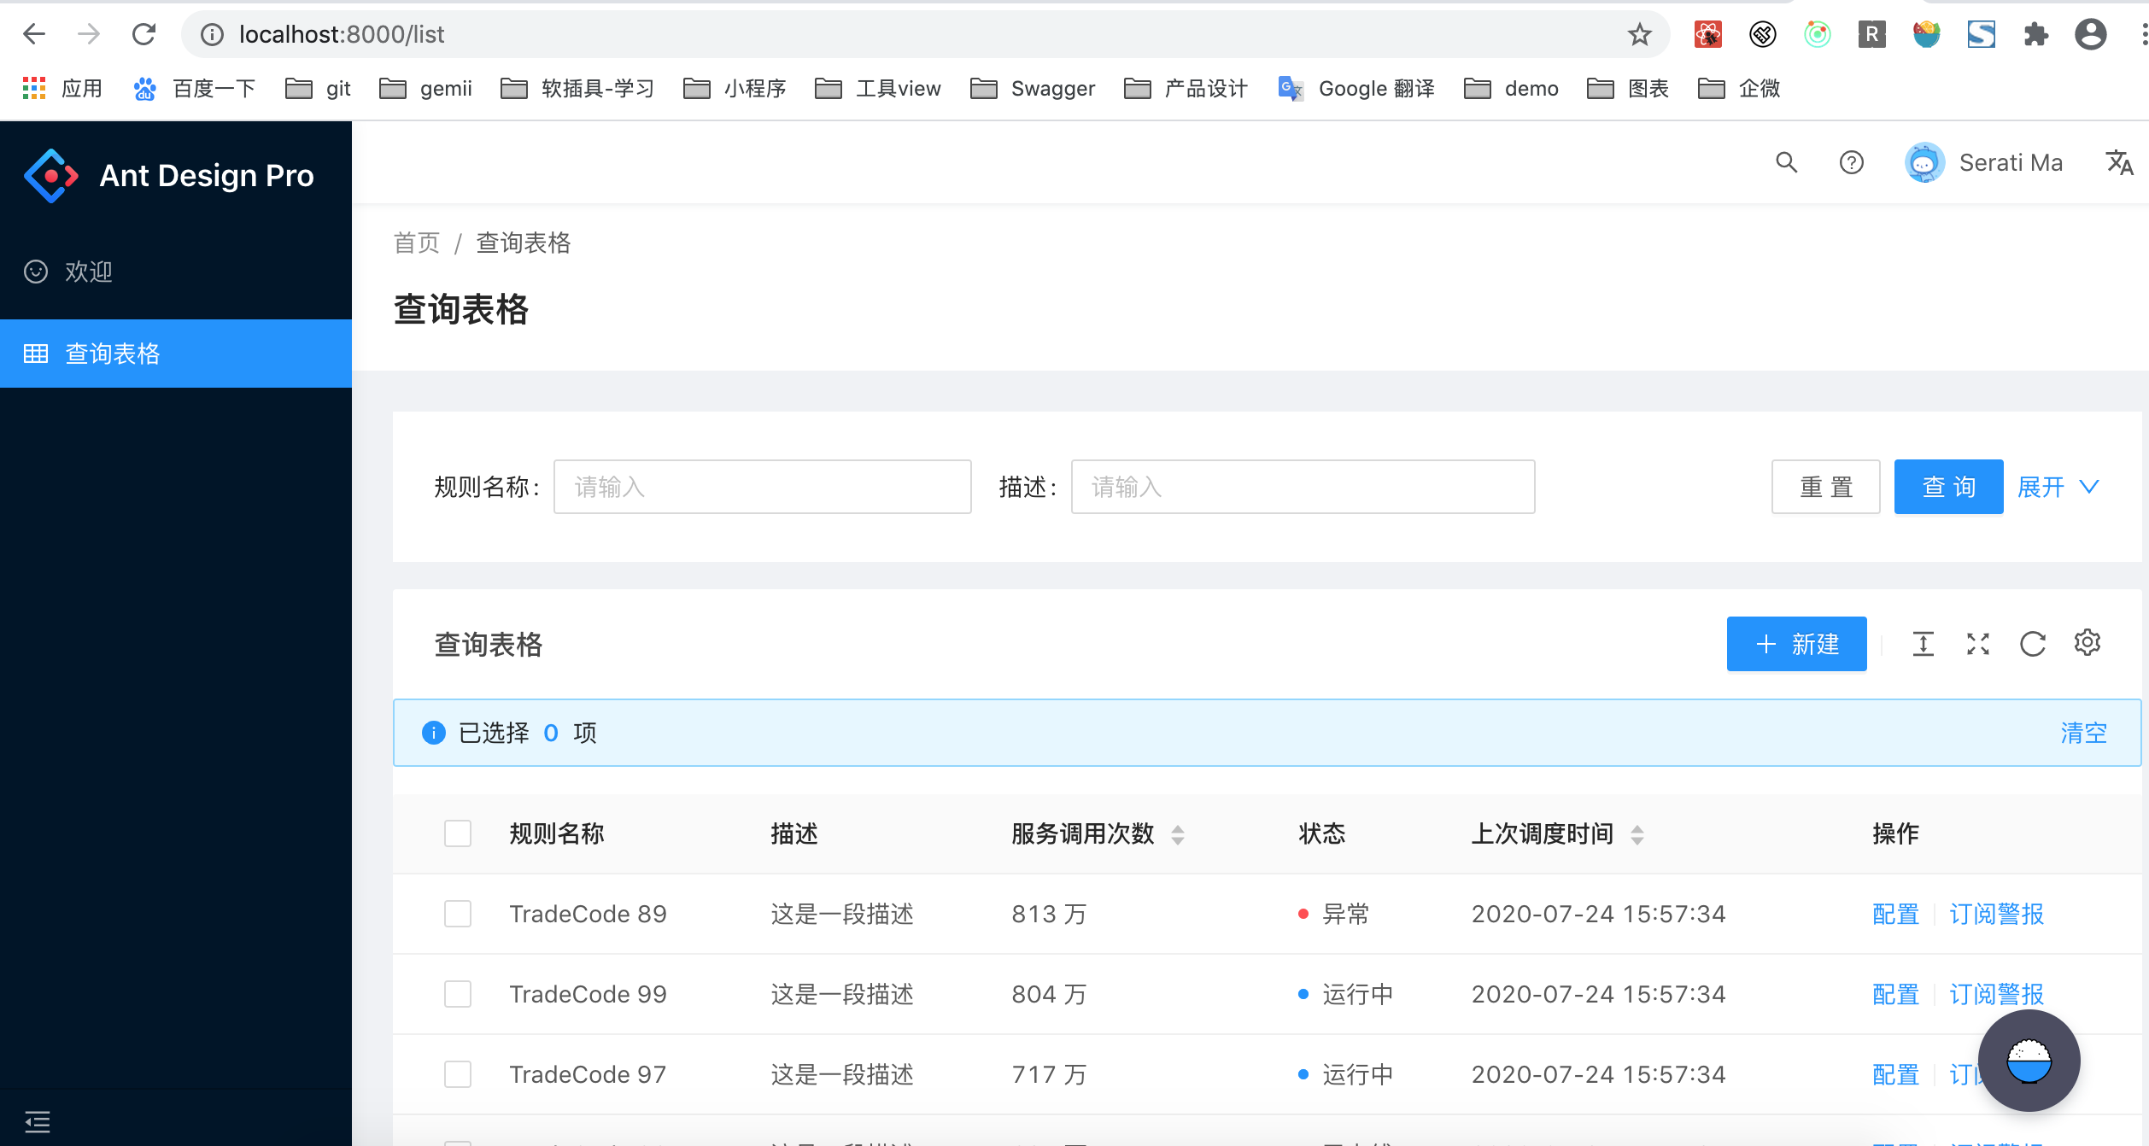Check the TradeCode 89 row checkbox
Screen dimensions: 2149x1146
(x=458, y=914)
